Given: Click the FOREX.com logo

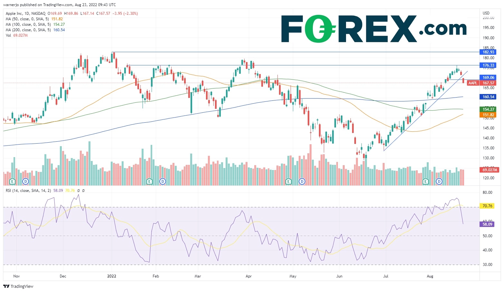Looking at the screenshot, I should (373, 29).
